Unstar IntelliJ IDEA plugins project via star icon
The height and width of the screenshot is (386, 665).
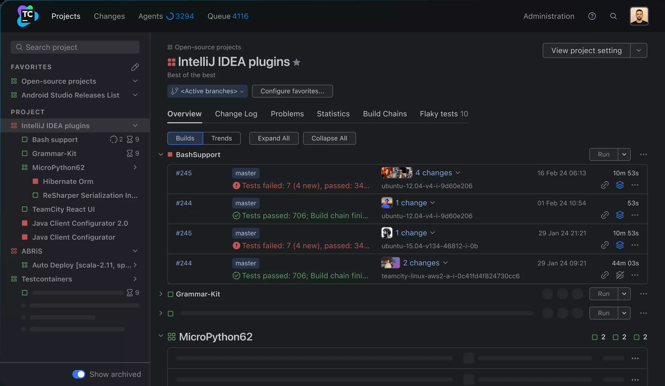coord(297,62)
